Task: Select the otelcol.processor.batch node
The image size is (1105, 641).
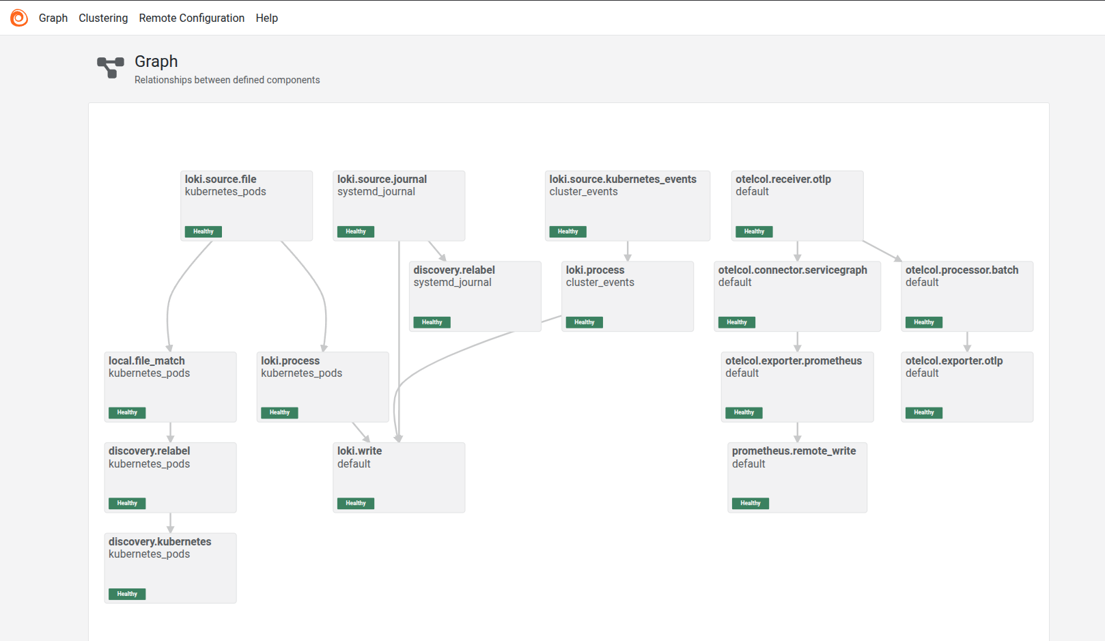Action: [966, 296]
